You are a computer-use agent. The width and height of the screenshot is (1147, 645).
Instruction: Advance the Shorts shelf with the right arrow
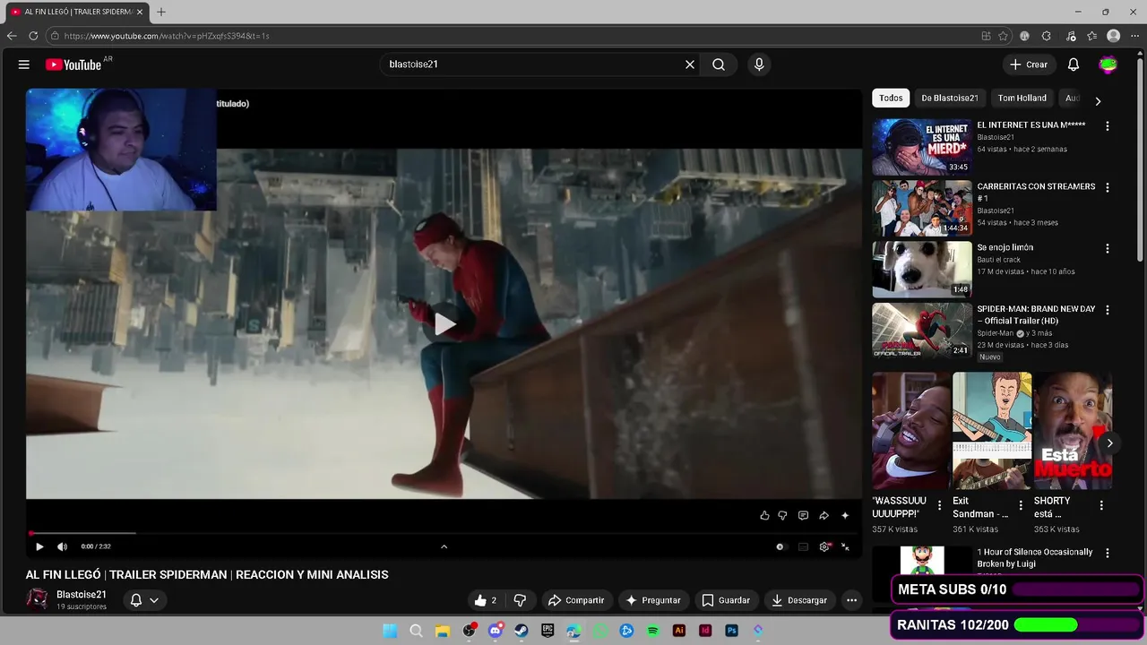tap(1109, 443)
